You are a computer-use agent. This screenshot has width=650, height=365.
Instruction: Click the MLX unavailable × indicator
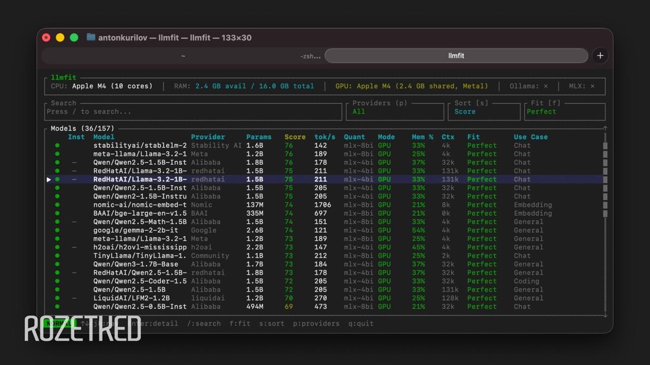tap(593, 86)
